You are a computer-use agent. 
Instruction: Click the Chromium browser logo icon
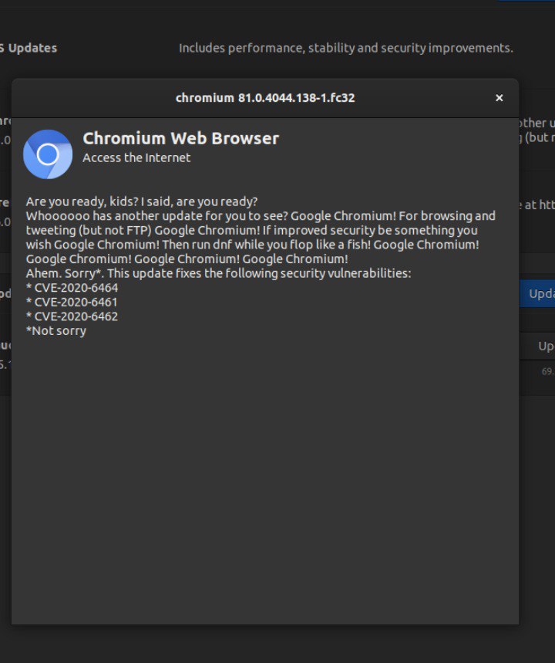pyautogui.click(x=48, y=154)
